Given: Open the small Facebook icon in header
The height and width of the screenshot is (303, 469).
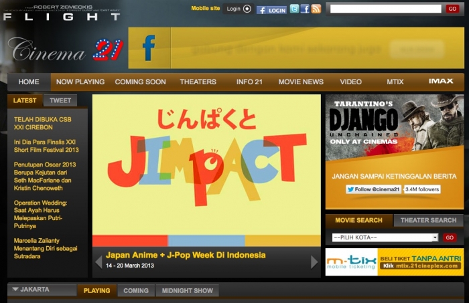Looking at the screenshot, I should click(305, 9).
